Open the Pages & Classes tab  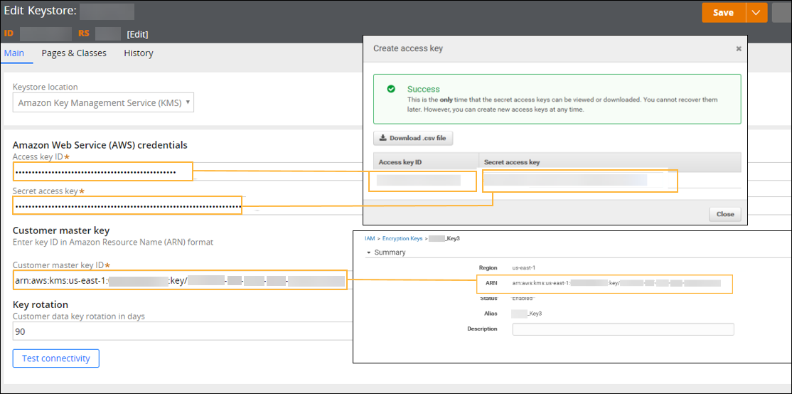(74, 53)
